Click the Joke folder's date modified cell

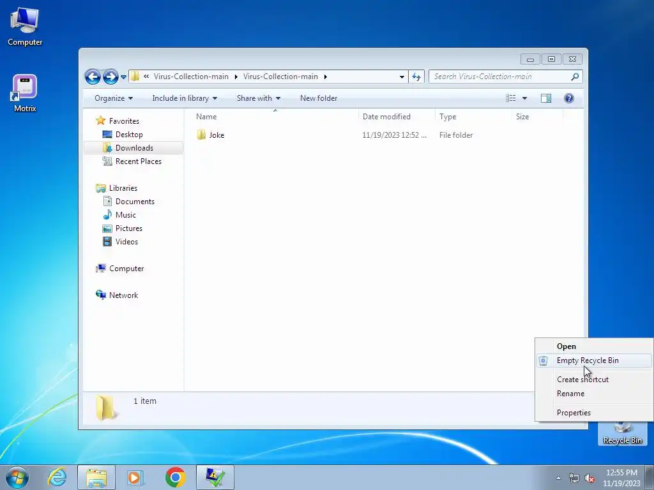click(x=394, y=135)
